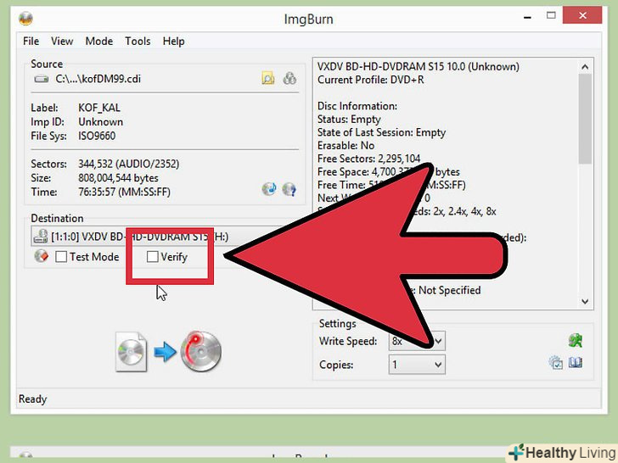Click the source path C:\...\kofDM99.cdi
The width and height of the screenshot is (618, 463).
click(98, 79)
